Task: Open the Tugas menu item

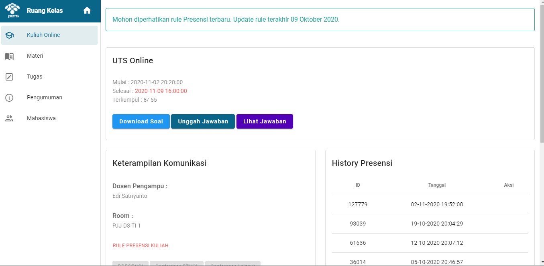Action: pyautogui.click(x=49, y=77)
